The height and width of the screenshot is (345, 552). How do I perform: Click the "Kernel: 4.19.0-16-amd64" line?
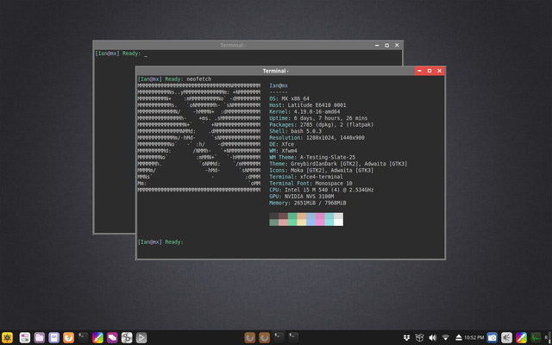point(304,111)
